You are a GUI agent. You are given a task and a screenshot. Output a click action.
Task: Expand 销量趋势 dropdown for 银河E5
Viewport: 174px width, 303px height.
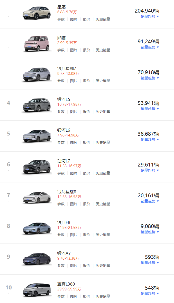(150, 109)
